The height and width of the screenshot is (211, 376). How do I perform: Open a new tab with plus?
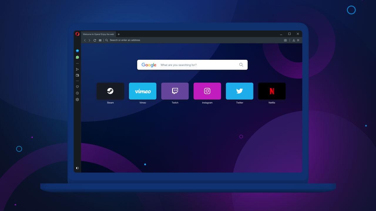[119, 34]
